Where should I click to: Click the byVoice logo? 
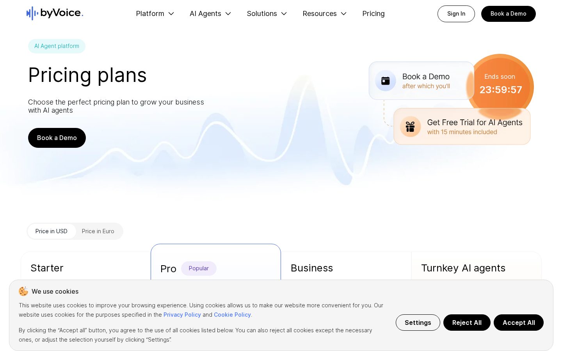click(55, 13)
